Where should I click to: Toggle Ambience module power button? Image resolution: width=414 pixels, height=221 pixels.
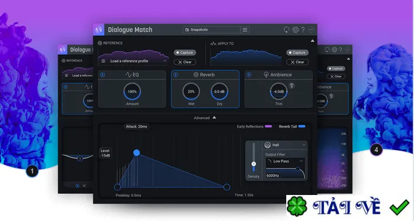[249, 75]
